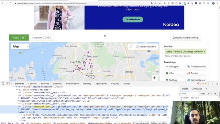Reload the page with the refresh icon
This screenshot has height=124, width=220.
pyautogui.click(x=11, y=3)
